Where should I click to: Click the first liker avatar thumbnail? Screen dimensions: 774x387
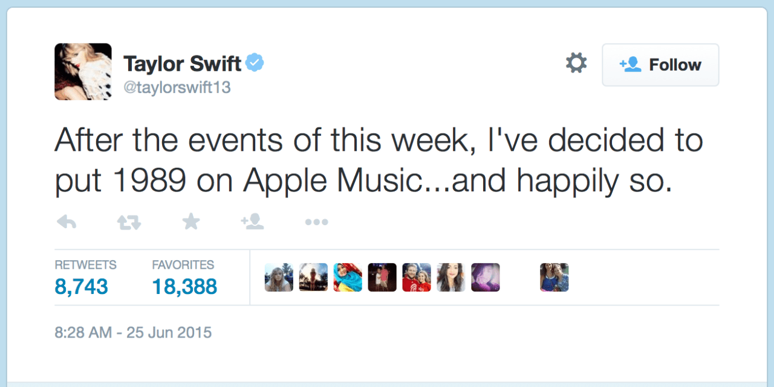279,278
